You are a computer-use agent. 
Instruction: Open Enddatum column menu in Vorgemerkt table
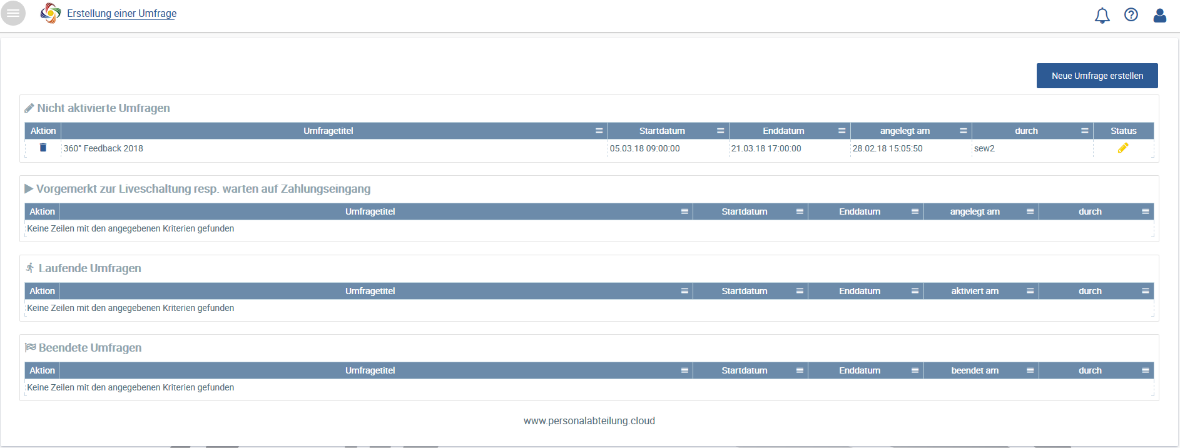pyautogui.click(x=915, y=211)
